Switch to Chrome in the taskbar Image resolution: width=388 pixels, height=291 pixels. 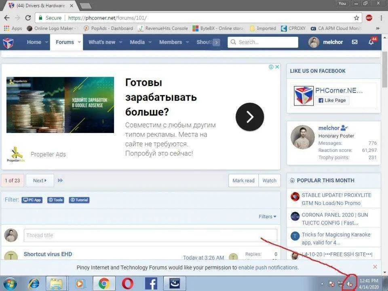tap(104, 284)
